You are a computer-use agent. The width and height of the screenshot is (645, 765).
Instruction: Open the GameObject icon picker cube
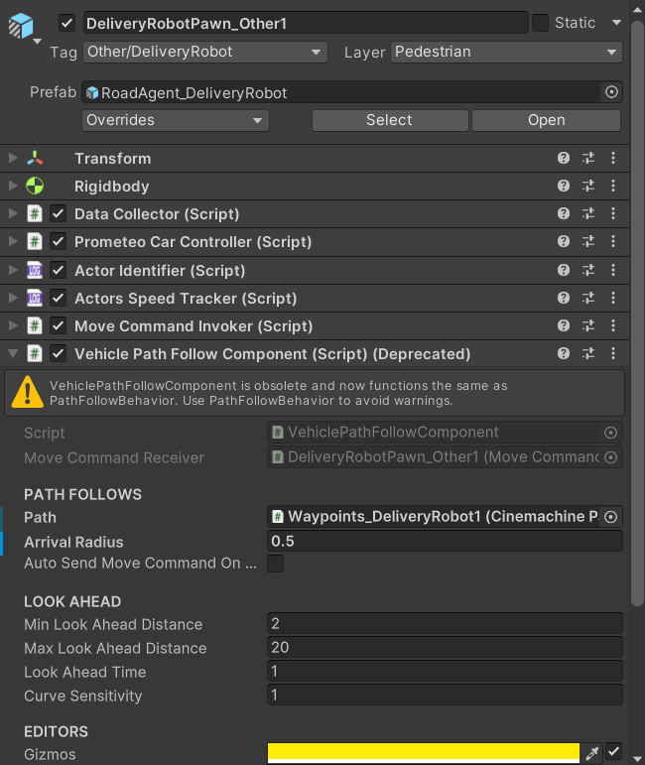tap(21, 26)
